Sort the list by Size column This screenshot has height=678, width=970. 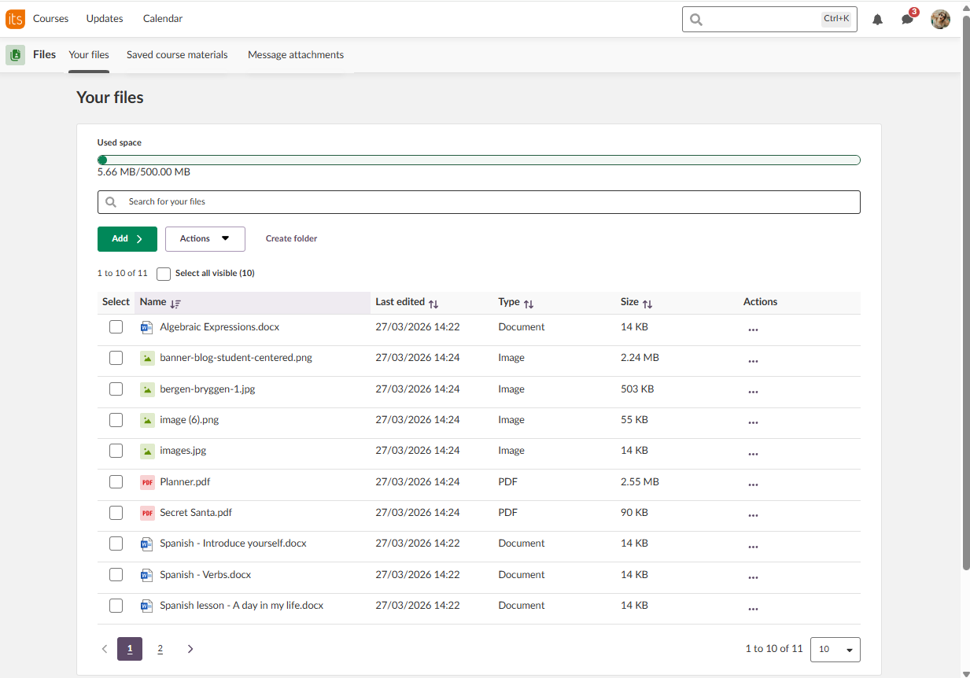(x=647, y=303)
